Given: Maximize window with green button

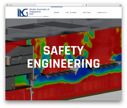Looking at the screenshot, I should [x=11, y=5].
